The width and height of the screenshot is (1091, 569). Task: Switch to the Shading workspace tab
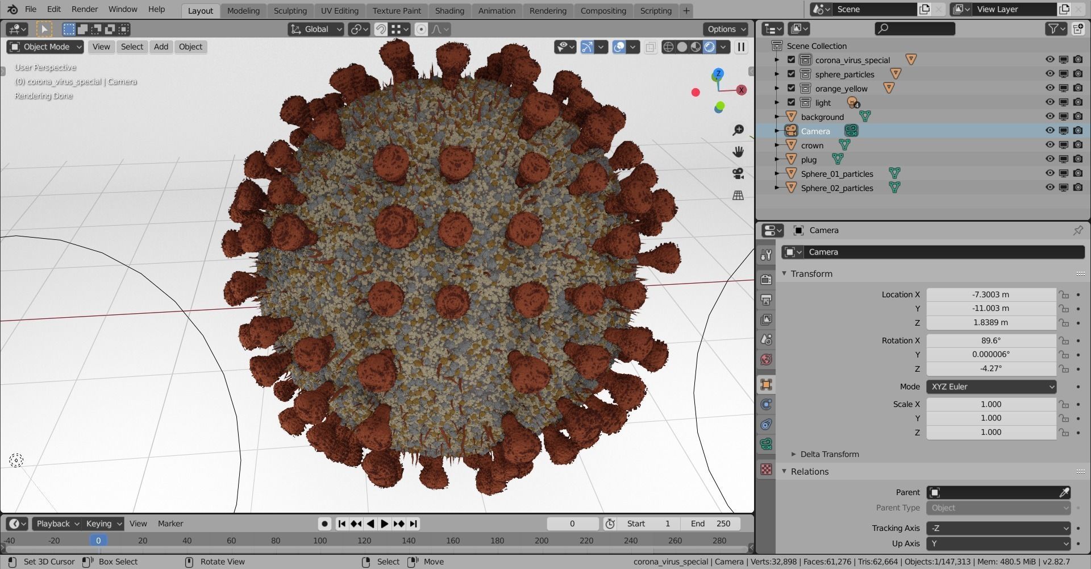coord(449,10)
